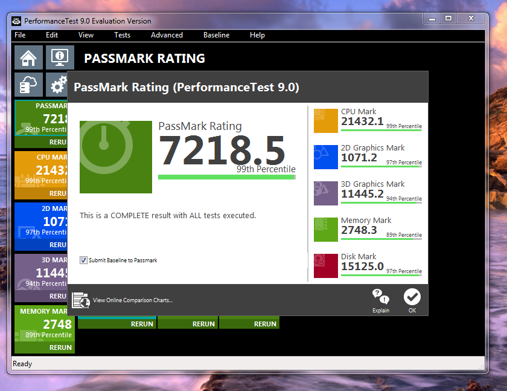Open the Advanced menu
Image resolution: width=507 pixels, height=391 pixels.
click(167, 35)
